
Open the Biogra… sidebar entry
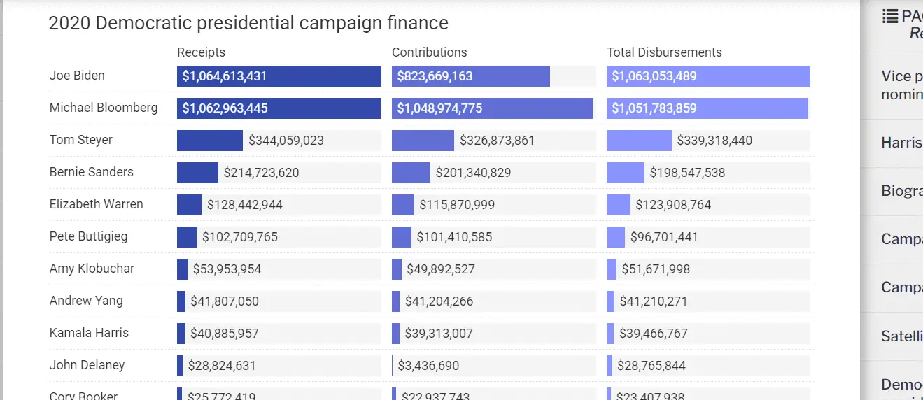pos(901,191)
